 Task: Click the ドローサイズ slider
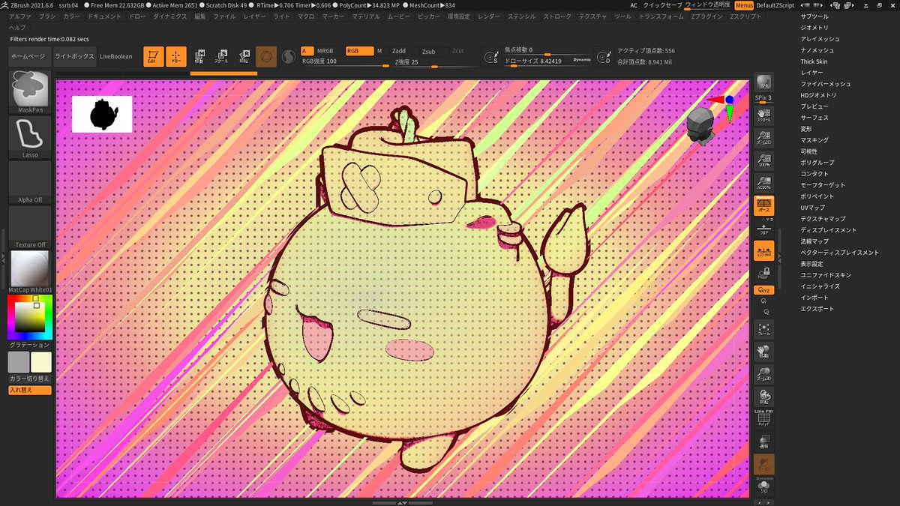(547, 62)
